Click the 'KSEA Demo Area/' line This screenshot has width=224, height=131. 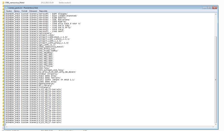pos(31,76)
